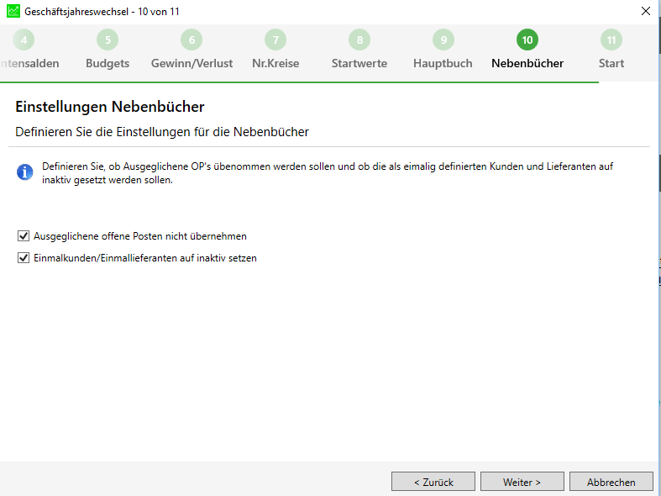Jump to the Hauptbuch step label

443,63
